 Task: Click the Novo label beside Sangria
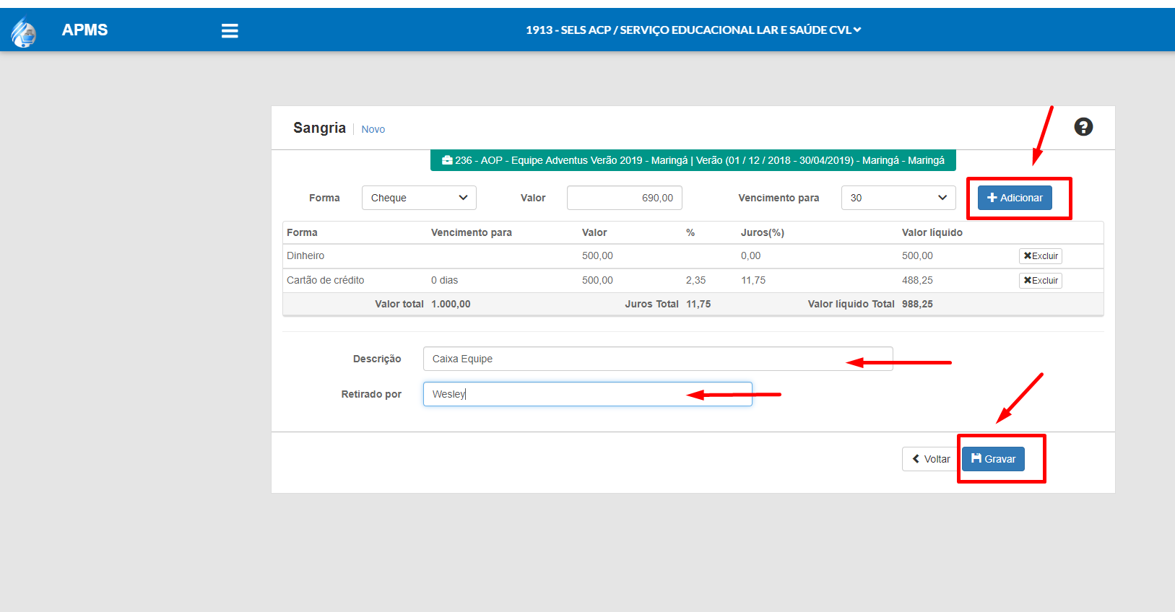point(373,129)
